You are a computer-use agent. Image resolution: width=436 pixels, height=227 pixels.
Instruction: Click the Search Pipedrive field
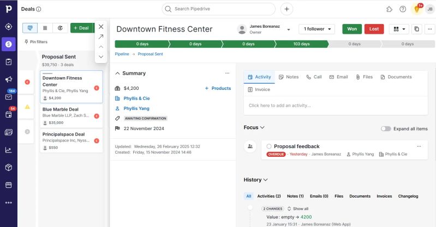[x=219, y=9]
